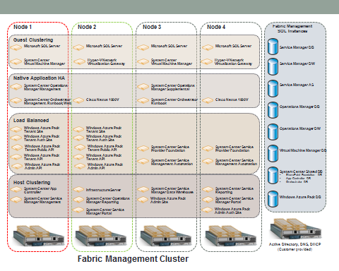339x271 pixels.
Task: Select "Microsoft SQL Server" text in Node 4
Action: click(233, 46)
